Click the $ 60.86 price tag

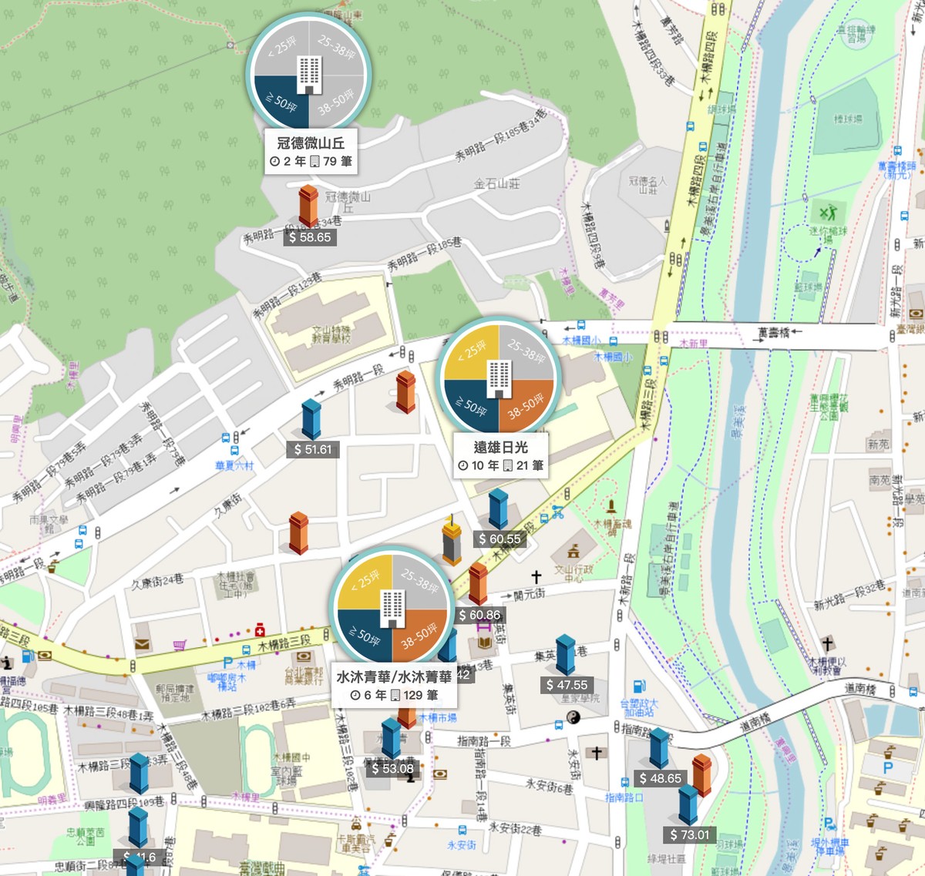[479, 615]
